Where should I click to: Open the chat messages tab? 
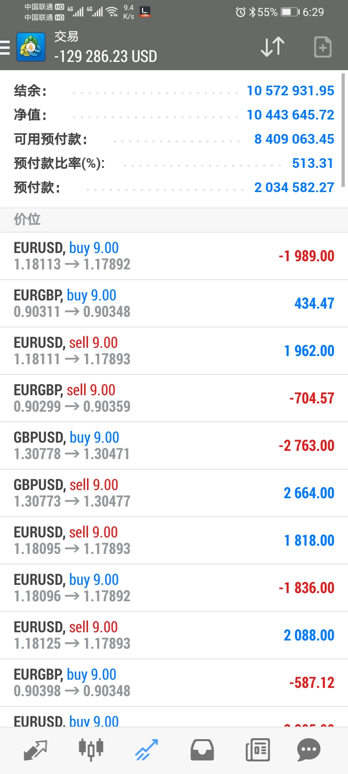pos(308,750)
